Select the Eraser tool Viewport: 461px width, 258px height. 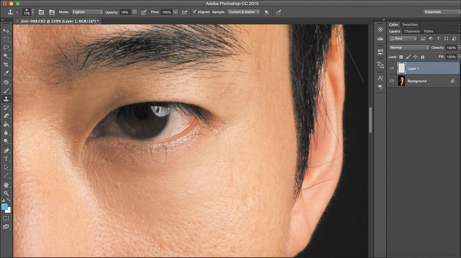(6, 116)
